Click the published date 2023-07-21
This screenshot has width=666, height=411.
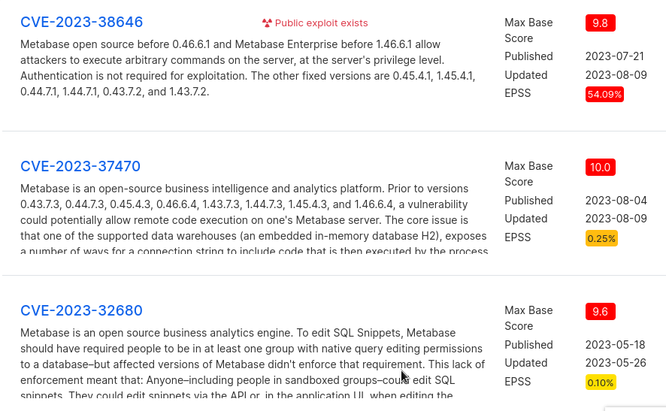point(615,56)
